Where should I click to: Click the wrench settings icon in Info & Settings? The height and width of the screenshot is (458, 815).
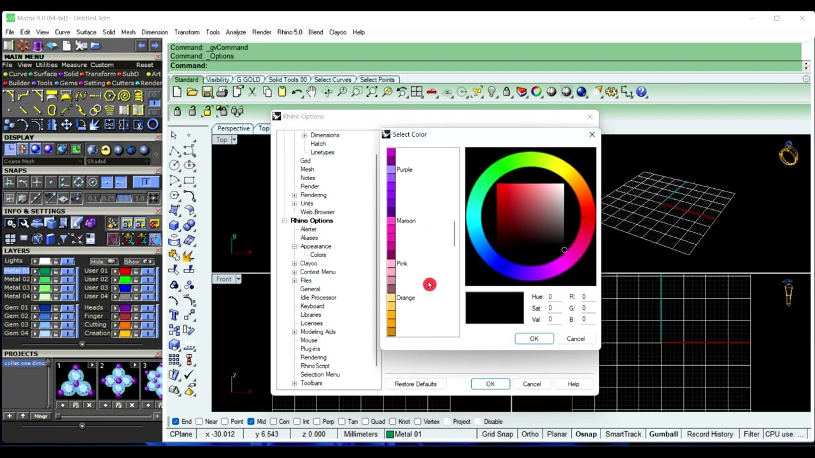[24, 223]
